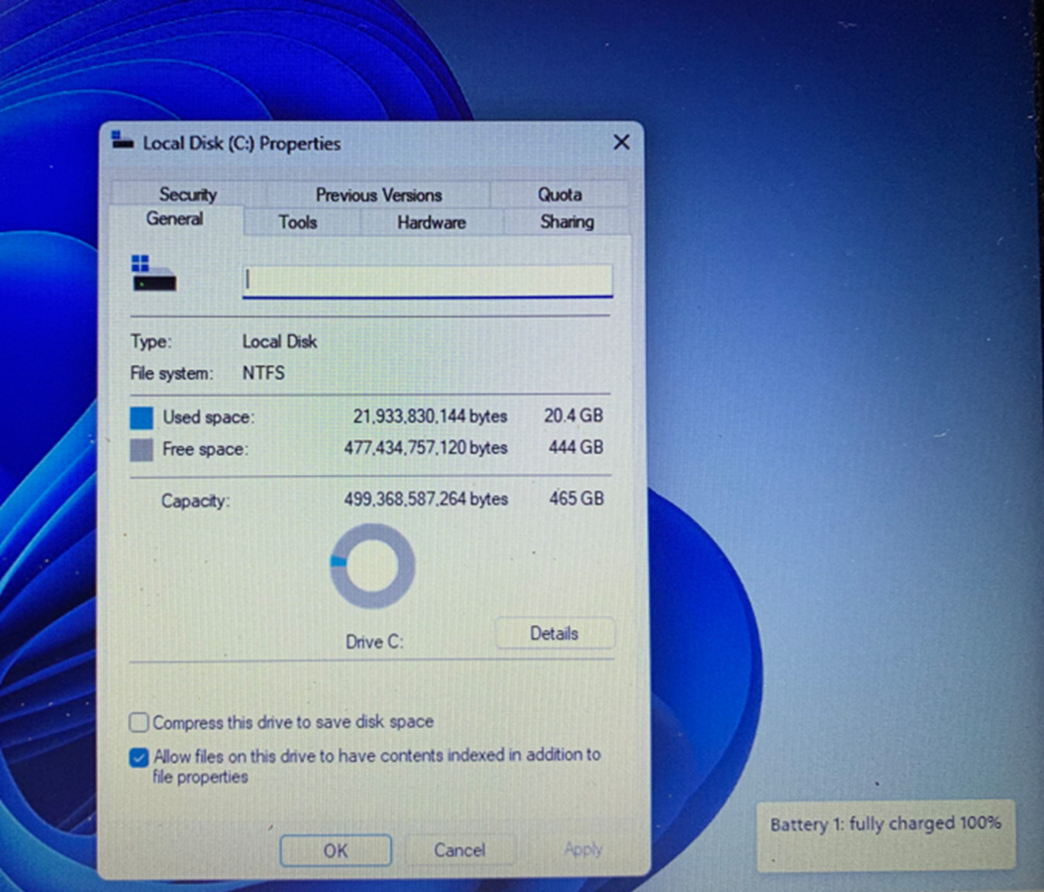1044x892 pixels.
Task: Go to the General tab
Action: [x=175, y=219]
